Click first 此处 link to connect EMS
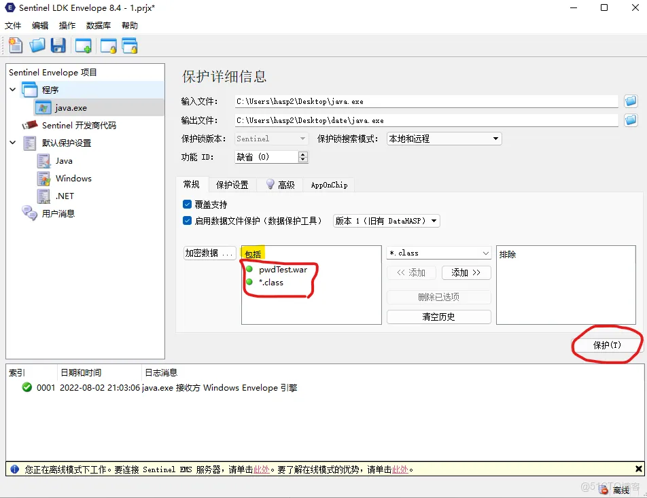Screen dimensions: 647x498 click(262, 469)
